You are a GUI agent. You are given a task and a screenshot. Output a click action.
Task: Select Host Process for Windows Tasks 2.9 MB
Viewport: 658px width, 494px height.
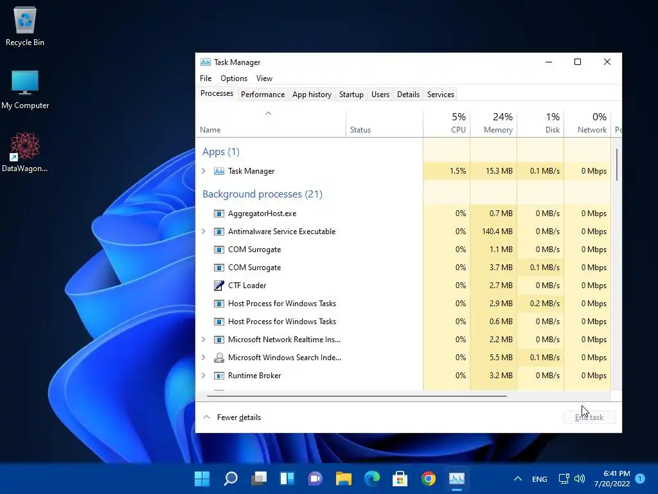(x=404, y=304)
